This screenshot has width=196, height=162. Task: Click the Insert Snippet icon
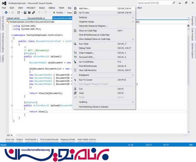coord(75,53)
